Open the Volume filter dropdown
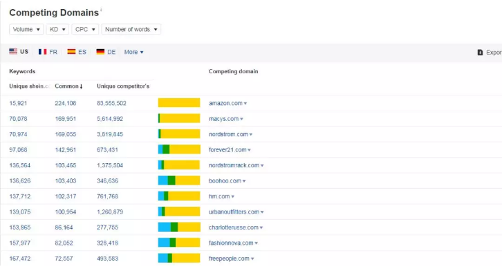This screenshot has width=502, height=269. 26,29
